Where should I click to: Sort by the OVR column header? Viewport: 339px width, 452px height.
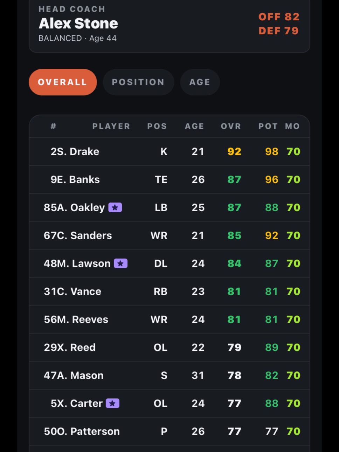(231, 126)
